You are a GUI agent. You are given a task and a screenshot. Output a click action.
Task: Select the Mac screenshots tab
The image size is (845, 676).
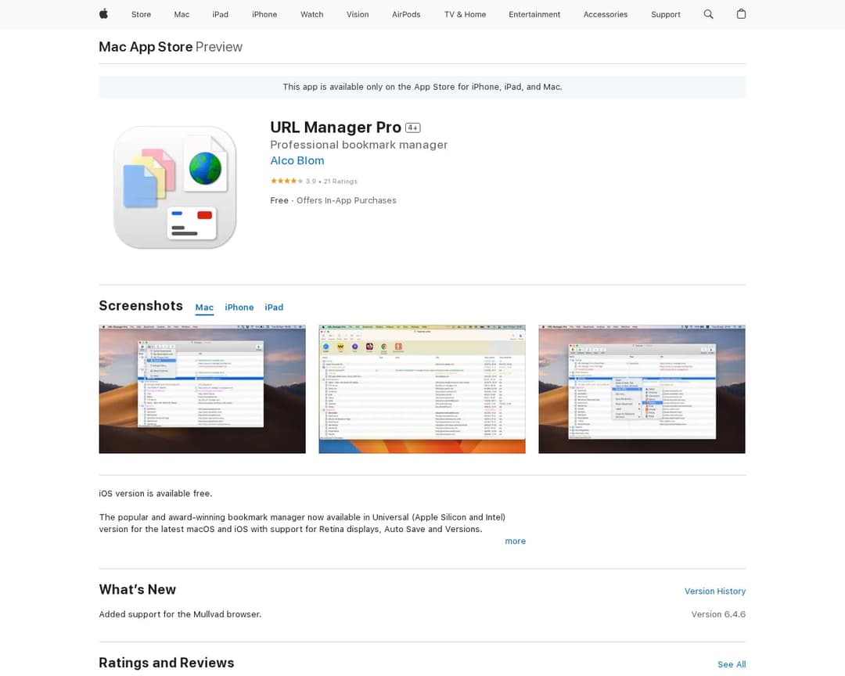(204, 307)
